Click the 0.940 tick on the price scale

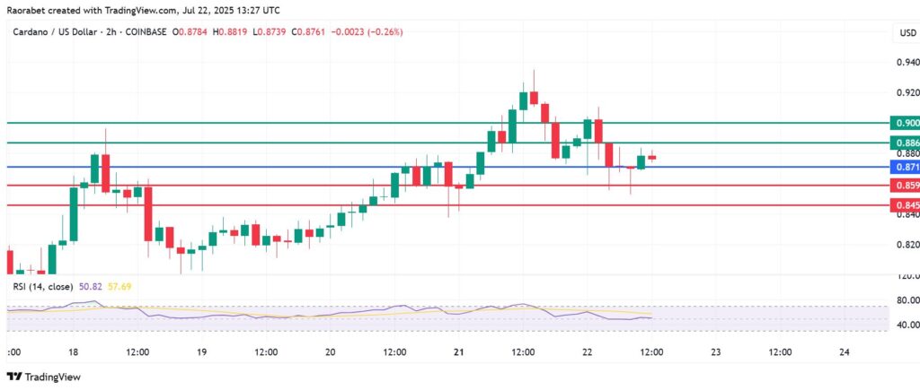tap(903, 63)
